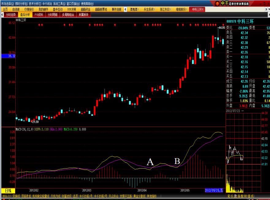Open the 系统工具 menu
270x200 pixels.
click(x=59, y=4)
